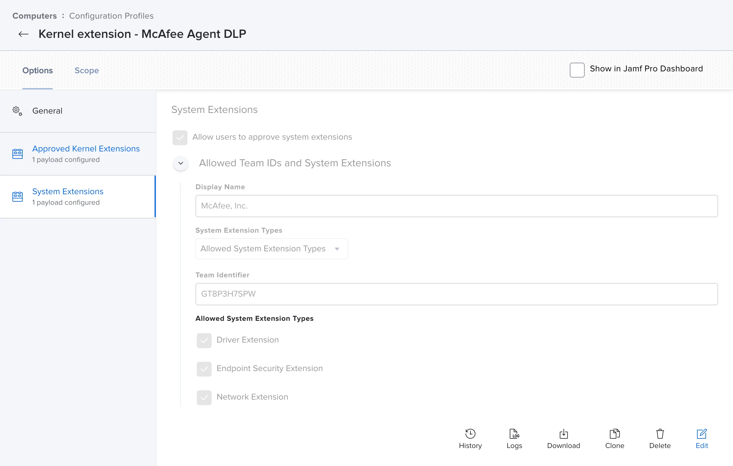Toggle Driver Extension checkbox

(x=204, y=340)
